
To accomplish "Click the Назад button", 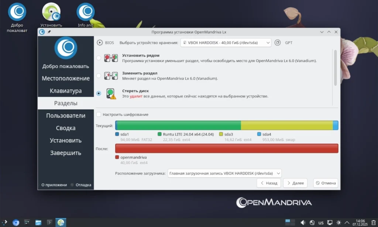I will [x=269, y=183].
